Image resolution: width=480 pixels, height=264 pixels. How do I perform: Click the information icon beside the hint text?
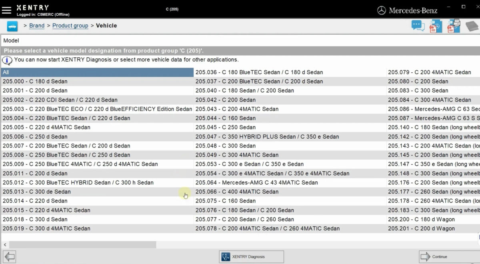[7, 60]
